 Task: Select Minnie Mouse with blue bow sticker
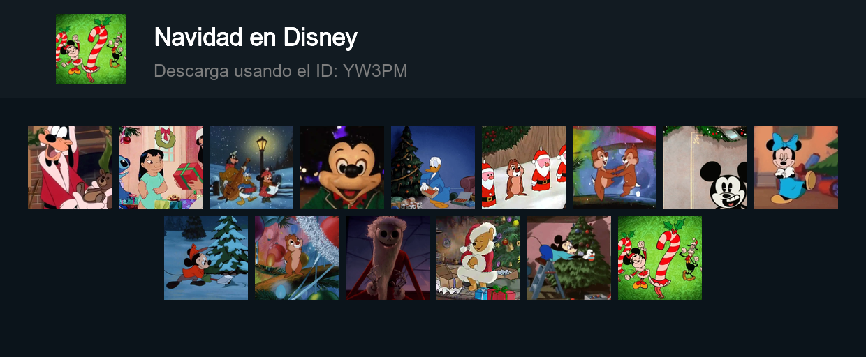[796, 167]
